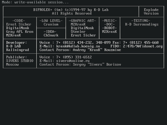Select the email 'krank@kdlab.koenig.su'
The image size is (167, 125).
click(78, 46)
